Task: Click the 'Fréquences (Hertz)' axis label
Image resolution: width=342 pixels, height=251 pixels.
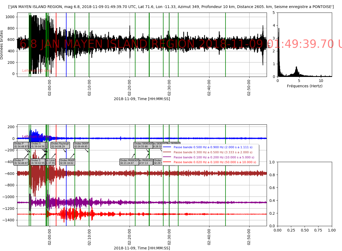Action: tap(305, 86)
